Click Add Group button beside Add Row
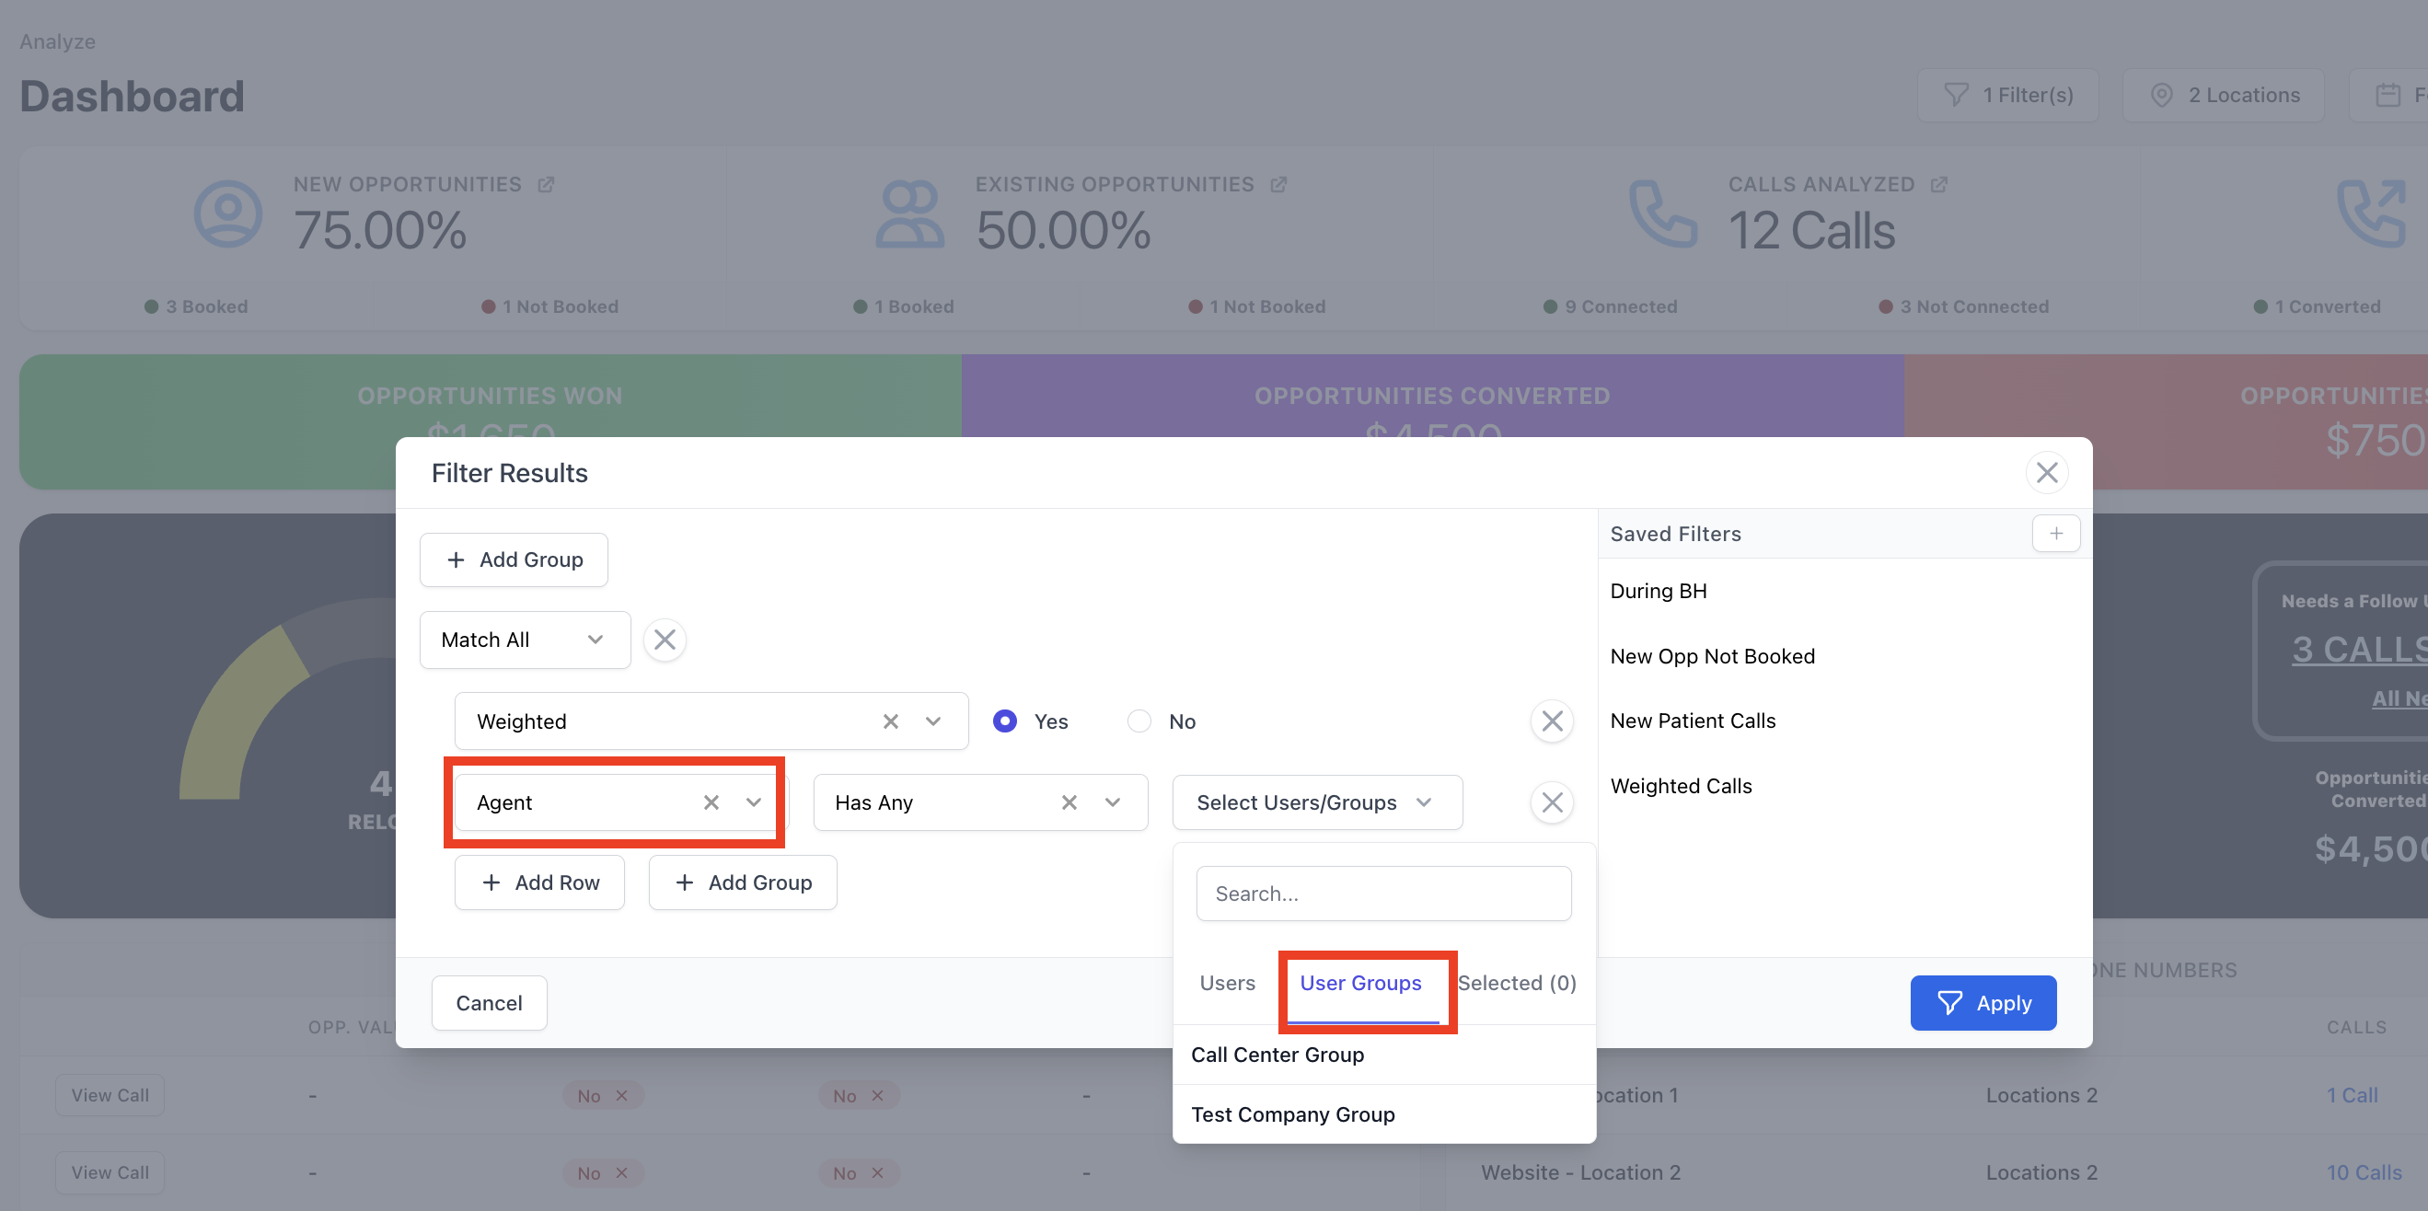 pyautogui.click(x=743, y=882)
